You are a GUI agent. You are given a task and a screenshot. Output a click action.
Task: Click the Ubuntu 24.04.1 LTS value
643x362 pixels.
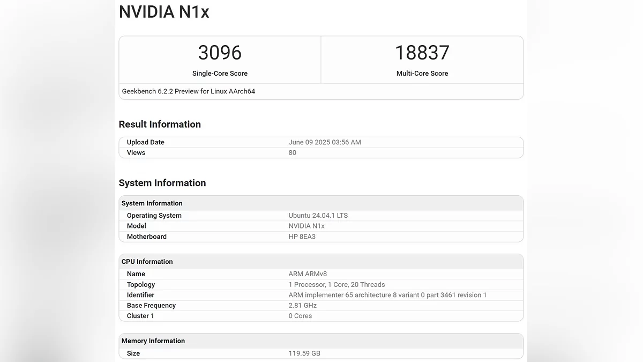pyautogui.click(x=318, y=216)
